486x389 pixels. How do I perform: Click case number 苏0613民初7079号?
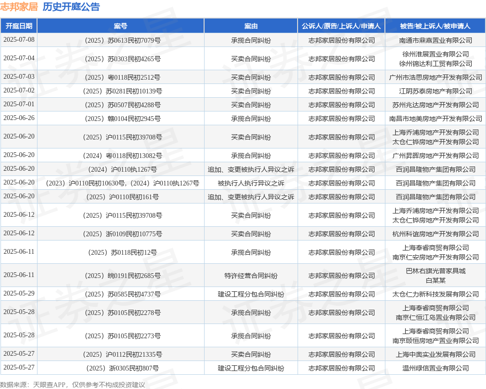pos(122,40)
